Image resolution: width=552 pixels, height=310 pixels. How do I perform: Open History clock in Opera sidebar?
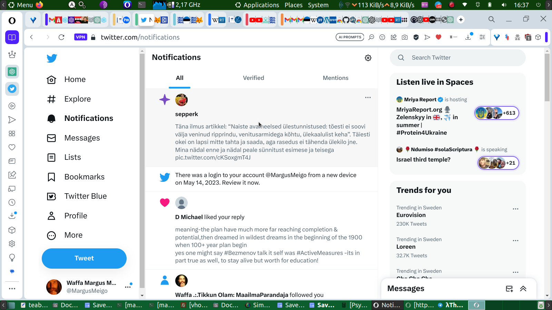[12, 203]
